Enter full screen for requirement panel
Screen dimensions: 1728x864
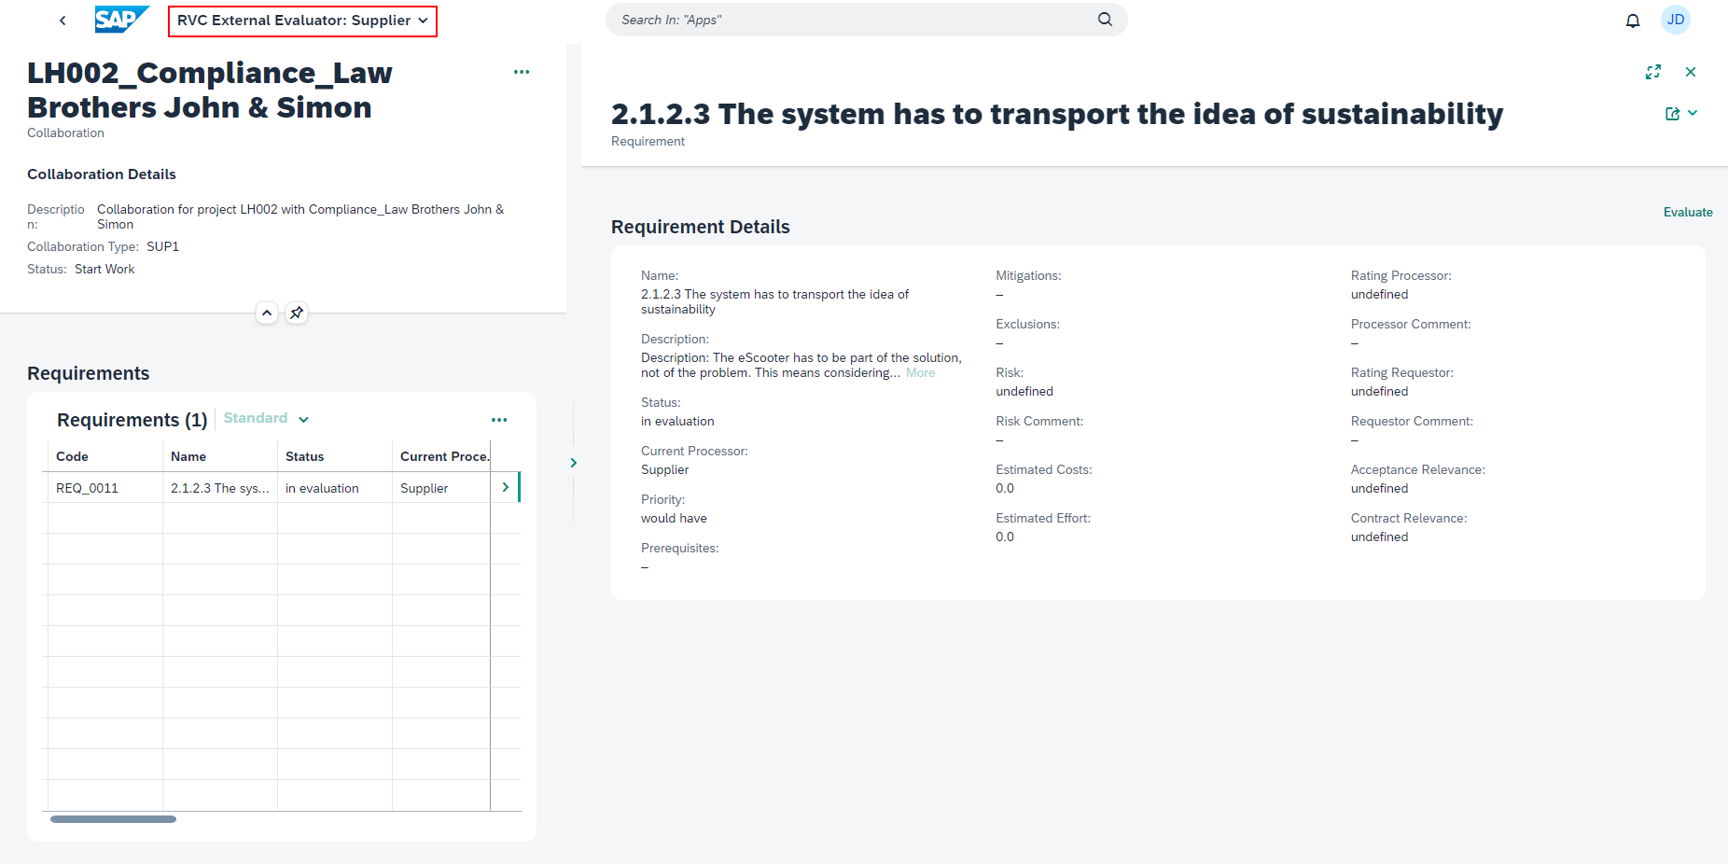1653,72
